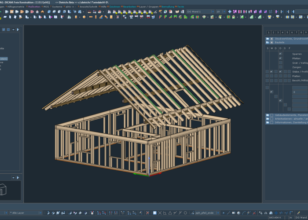Select tab number 5 in right panel

coord(287,33)
